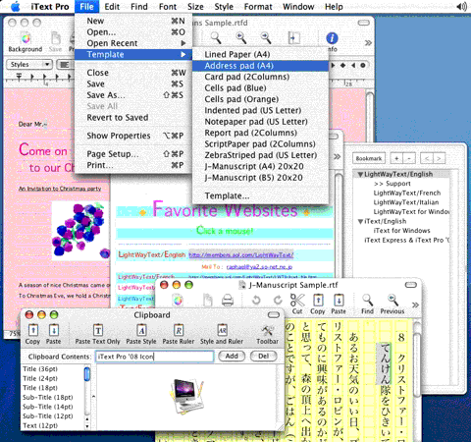Choose J-Manuscript (B5) 20x20 template
Image resolution: width=471 pixels, height=442 pixels.
click(x=260, y=178)
